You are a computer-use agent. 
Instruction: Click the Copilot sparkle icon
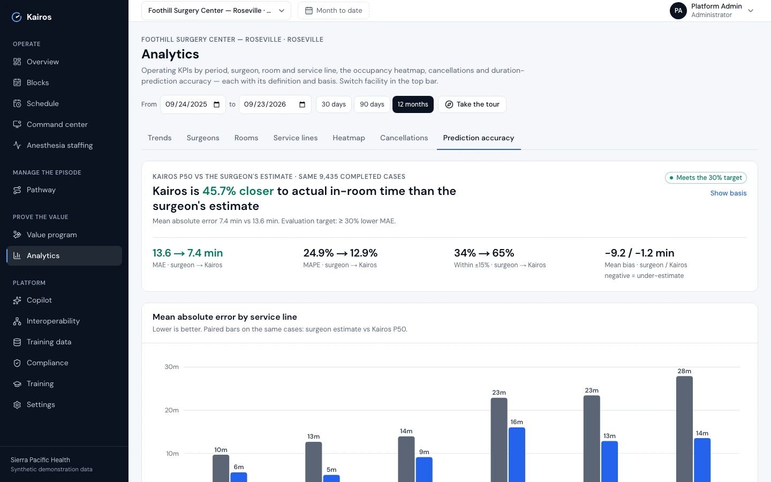pos(17,300)
